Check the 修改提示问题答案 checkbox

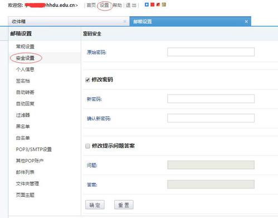(87, 146)
